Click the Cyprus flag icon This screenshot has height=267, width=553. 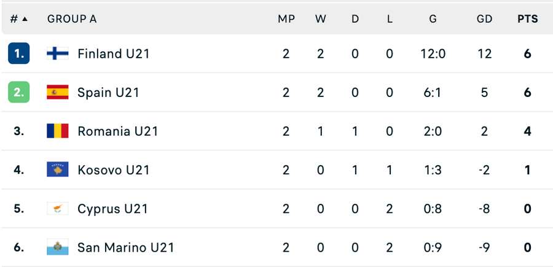tap(58, 209)
